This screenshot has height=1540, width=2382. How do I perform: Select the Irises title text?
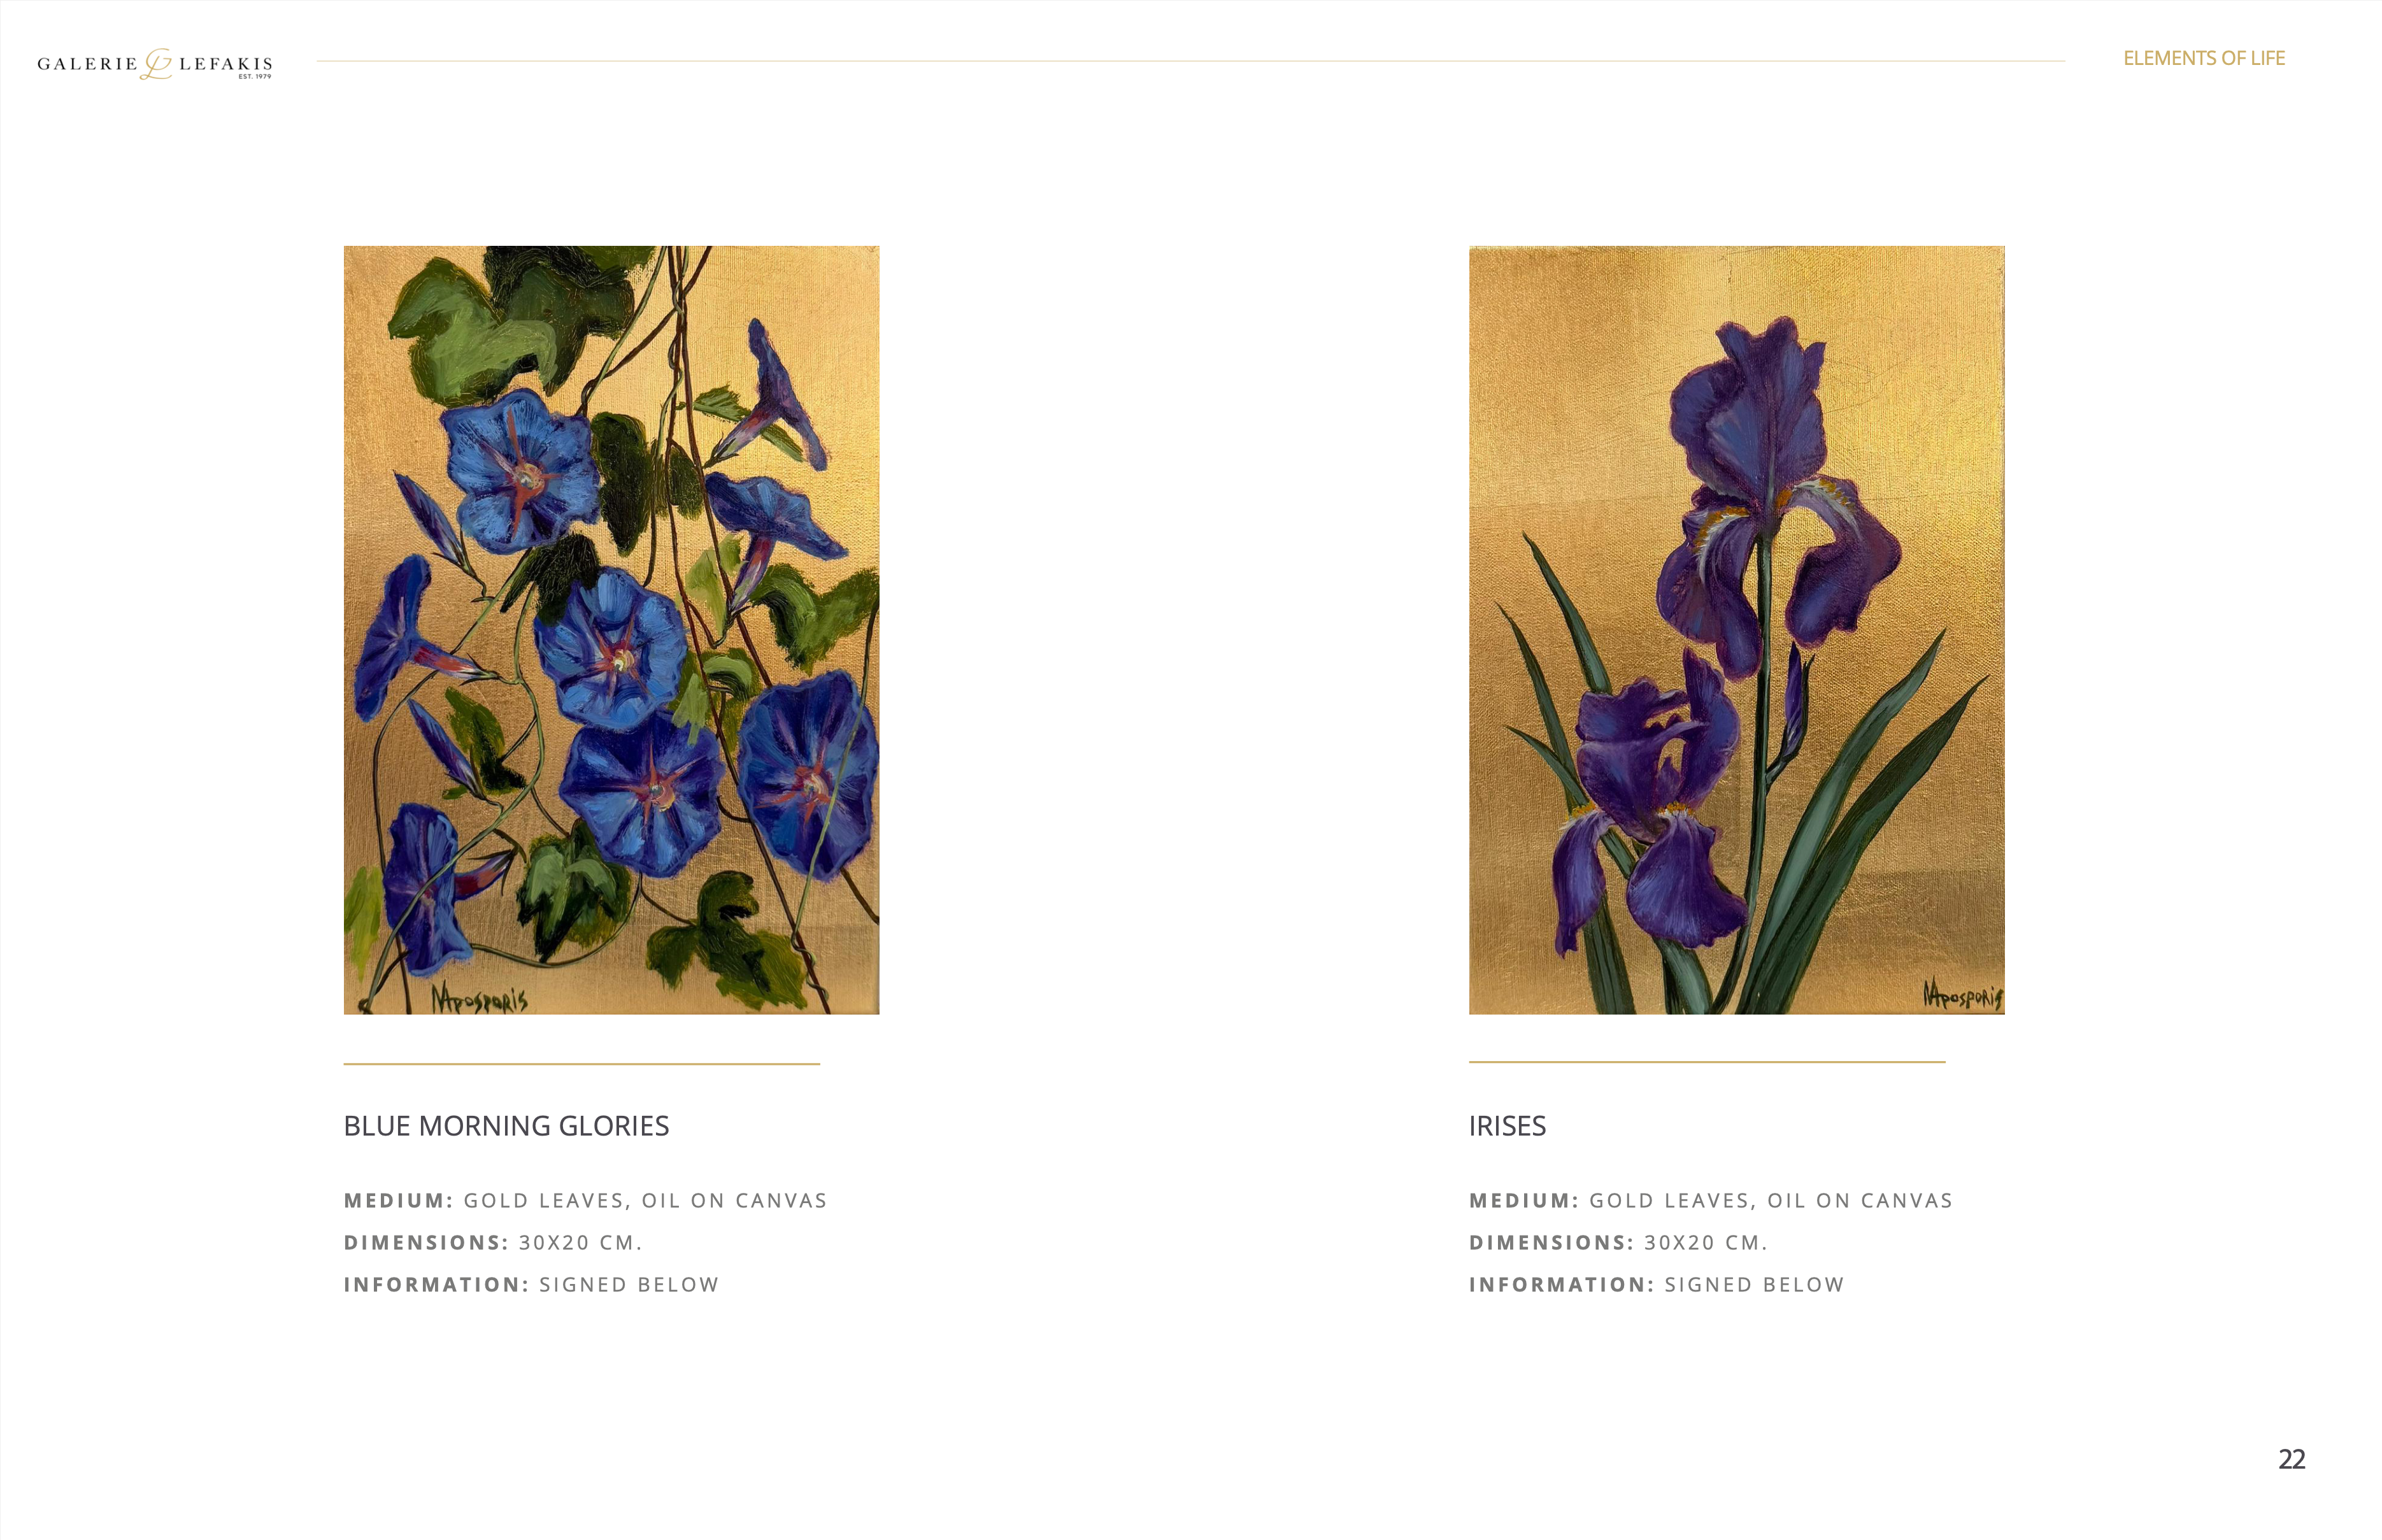tap(1507, 1126)
